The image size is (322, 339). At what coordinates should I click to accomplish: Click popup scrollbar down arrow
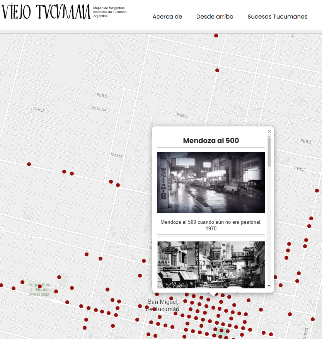click(x=269, y=286)
